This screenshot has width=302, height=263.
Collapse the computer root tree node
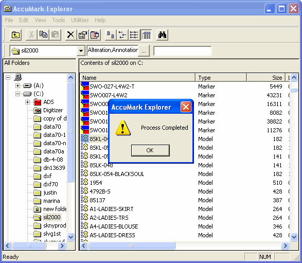8,77
